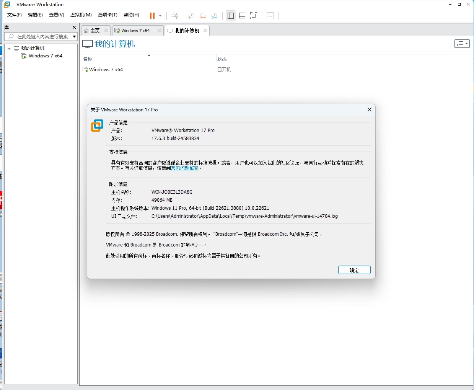Click the VM icon in the Windows 7 x64 list row
The image size is (474, 390).
click(85, 70)
